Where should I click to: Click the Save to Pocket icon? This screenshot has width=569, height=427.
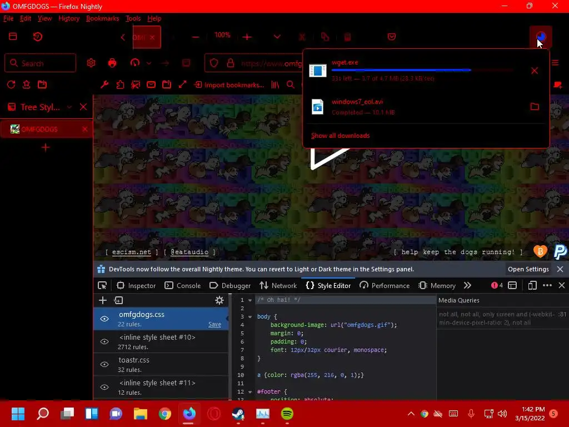(x=392, y=37)
